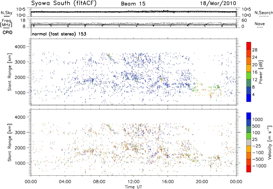273x189 pixels.
Task: Click the title text 'Syowa South (fitACF)'
Action: click(64, 3)
